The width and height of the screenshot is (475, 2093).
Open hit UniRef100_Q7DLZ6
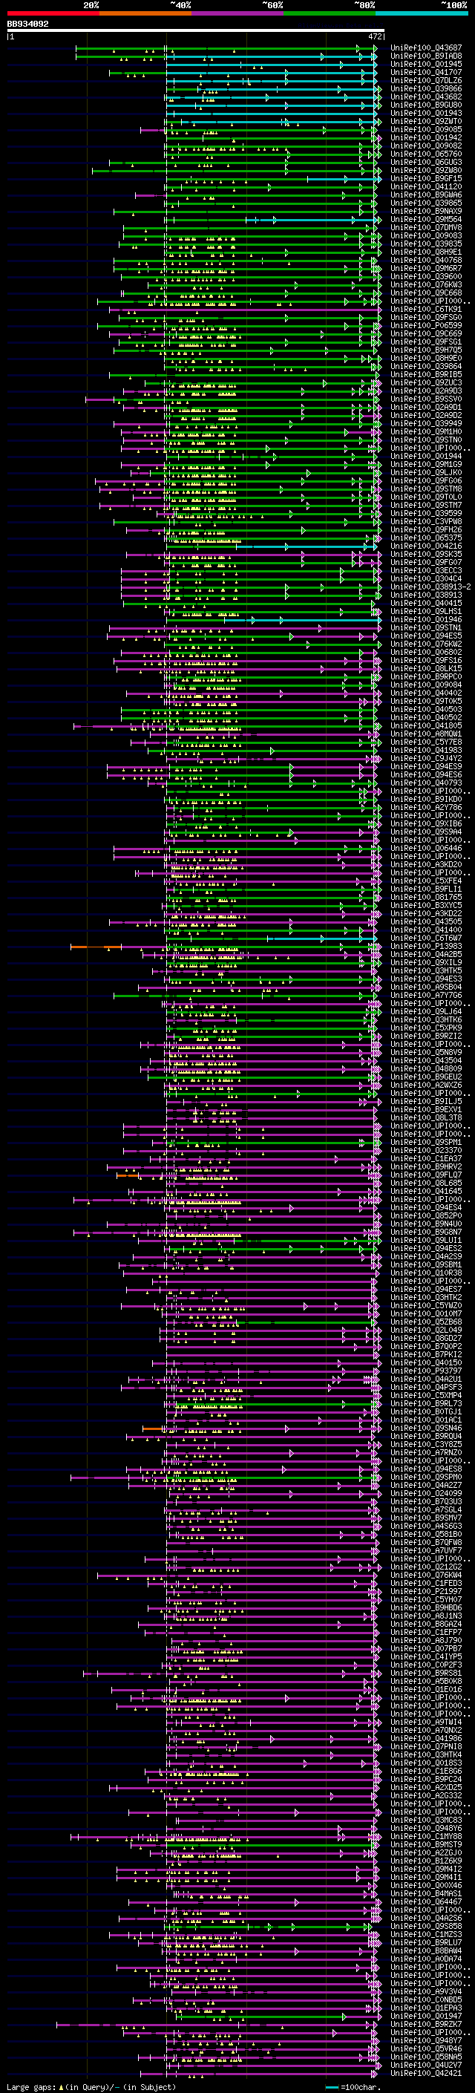pos(426,80)
